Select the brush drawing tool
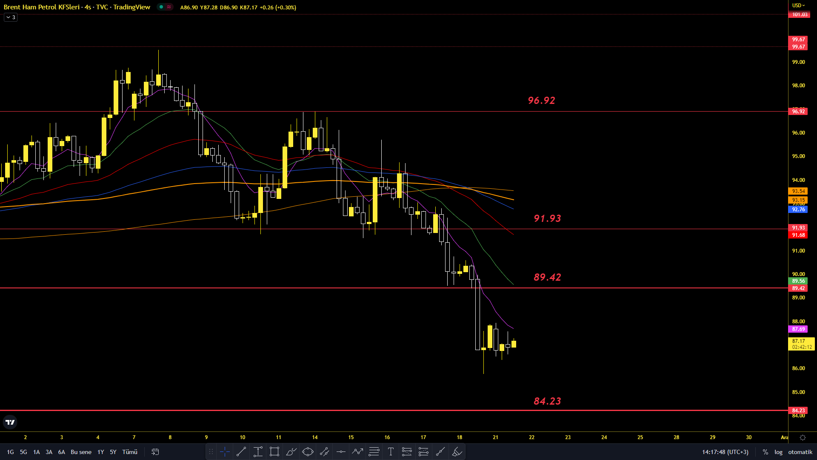817x460 pixels. [x=291, y=452]
